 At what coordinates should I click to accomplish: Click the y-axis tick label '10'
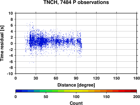click(11, 13)
